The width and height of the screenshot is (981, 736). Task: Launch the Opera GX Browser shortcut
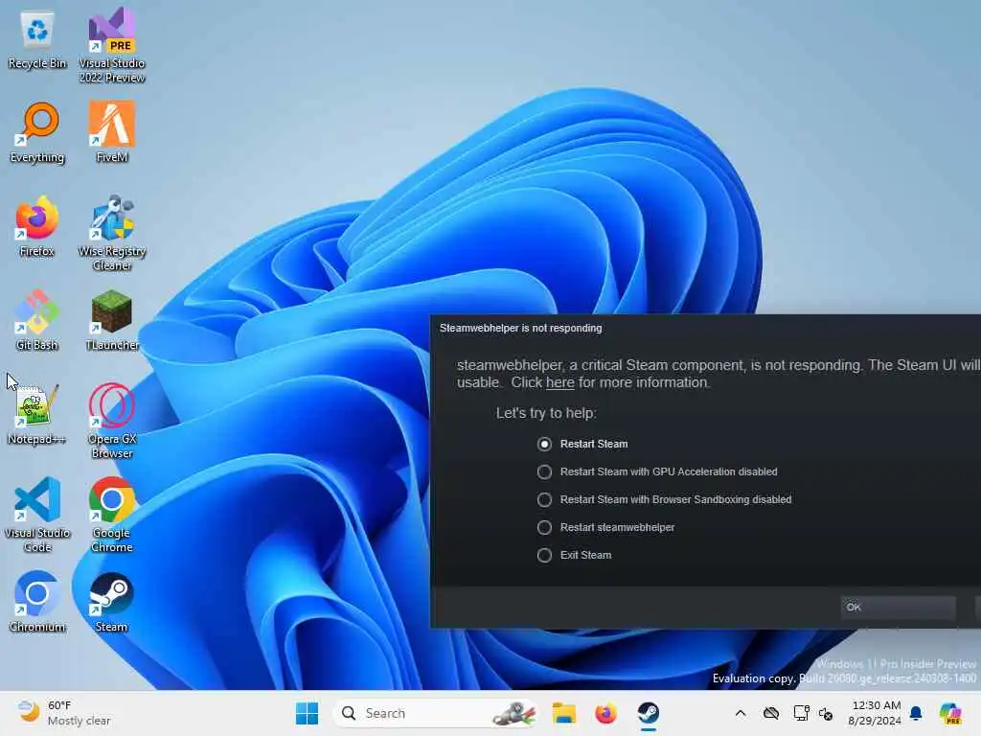[x=112, y=421]
